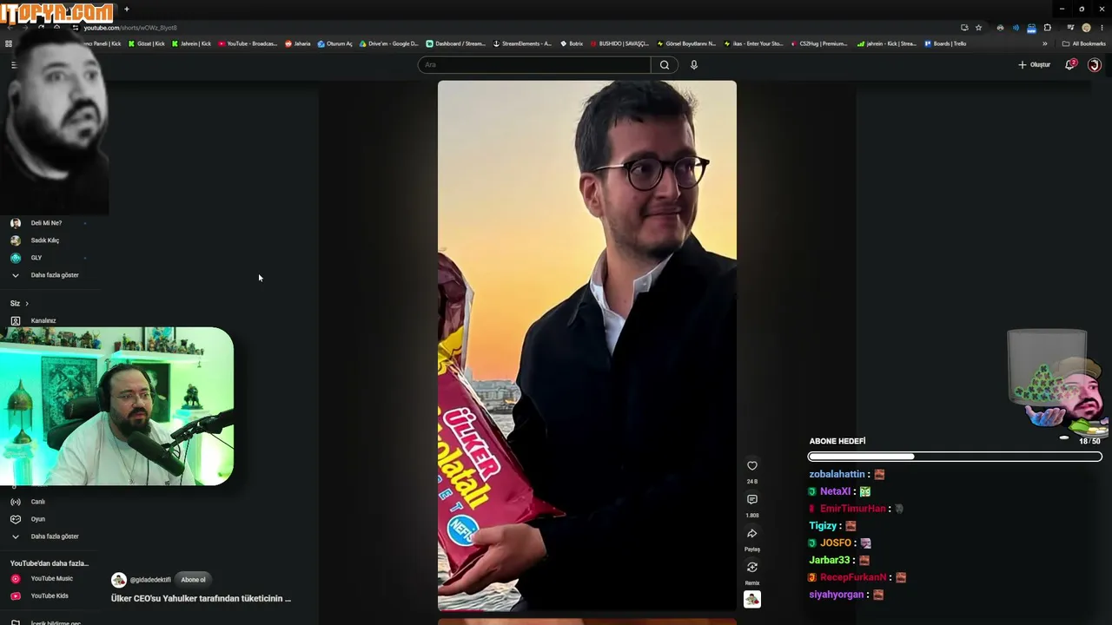Open the YouTube account avatar menu
1112x625 pixels.
(1095, 65)
